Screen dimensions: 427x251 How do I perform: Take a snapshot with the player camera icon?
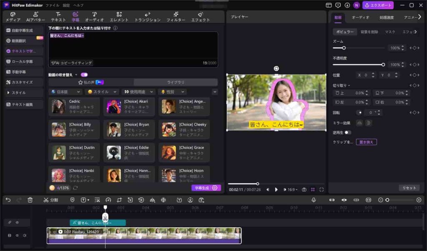click(304, 189)
